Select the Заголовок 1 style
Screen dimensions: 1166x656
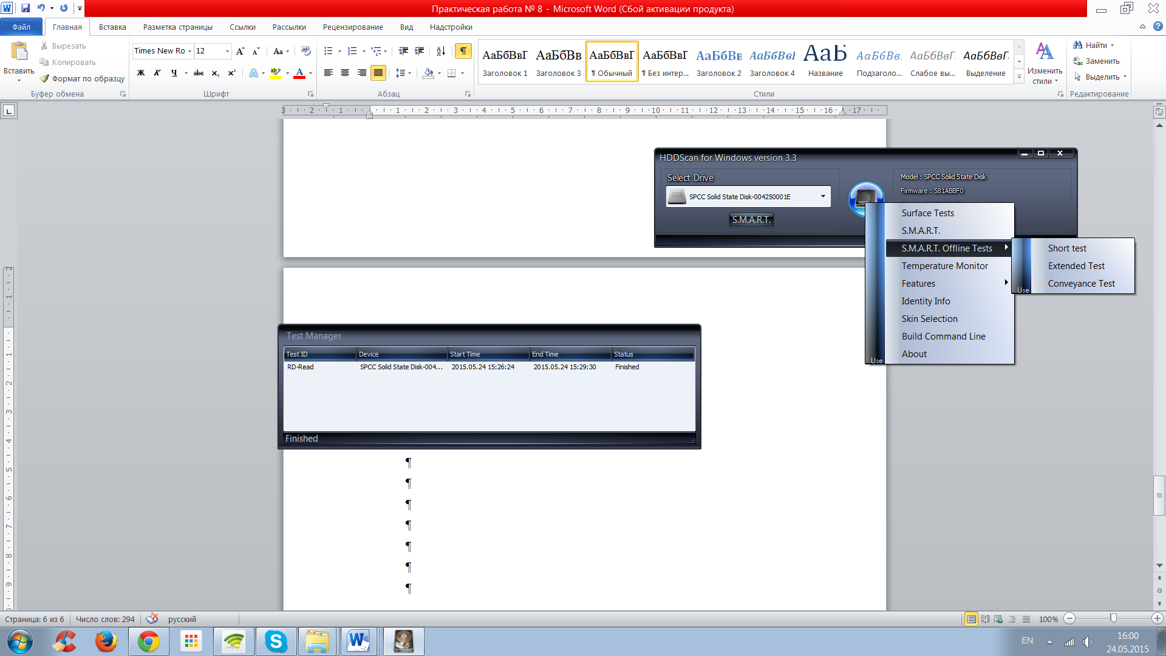[x=505, y=61]
